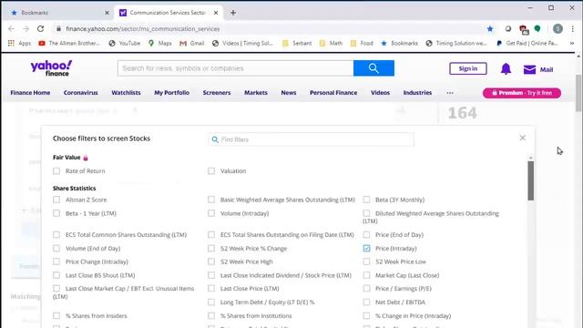This screenshot has width=583, height=328.
Task: Open the Chrome profile avatar icon
Action: [x=557, y=28]
